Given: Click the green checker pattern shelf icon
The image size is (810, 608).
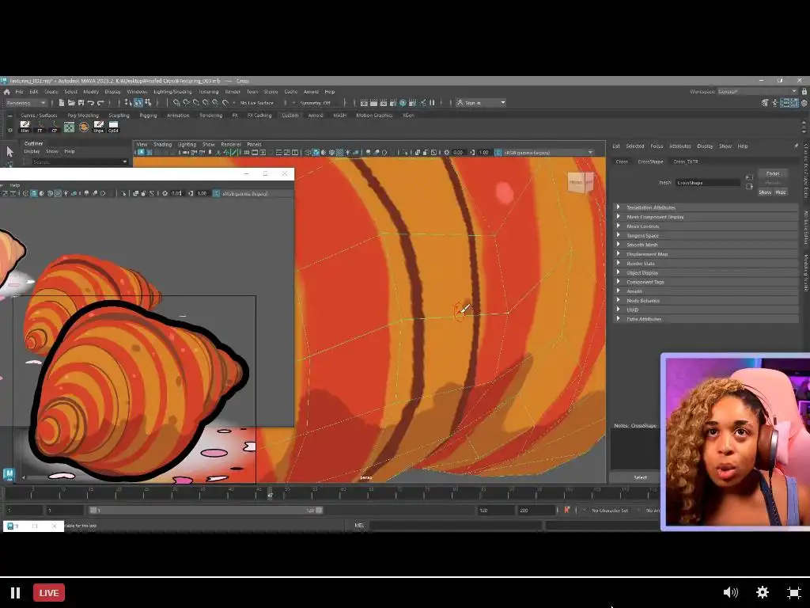Looking at the screenshot, I should pyautogui.click(x=70, y=127).
